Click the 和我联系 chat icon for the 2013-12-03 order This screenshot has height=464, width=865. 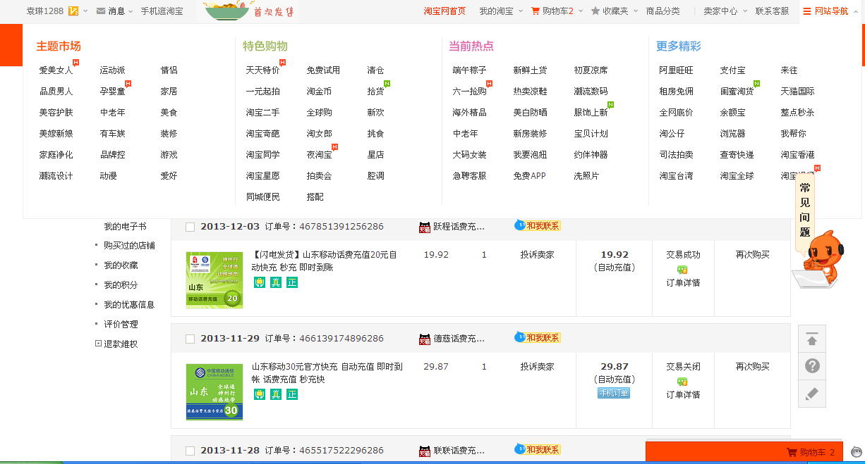[538, 226]
